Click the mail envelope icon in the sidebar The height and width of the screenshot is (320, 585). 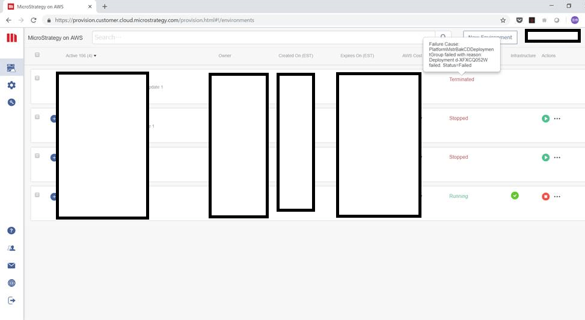tap(11, 265)
